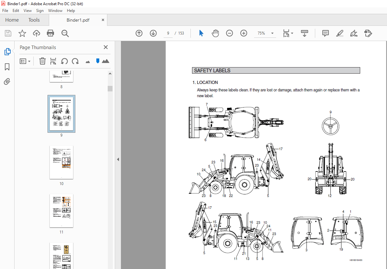Switch to the Tools tab
Image resolution: width=387 pixels, height=269 pixels.
34,20
